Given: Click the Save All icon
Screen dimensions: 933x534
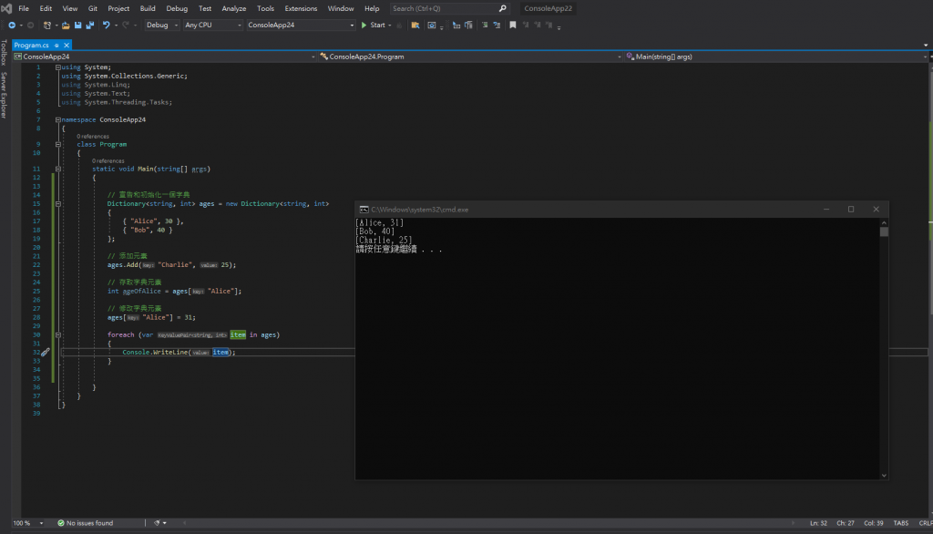Looking at the screenshot, I should (90, 25).
